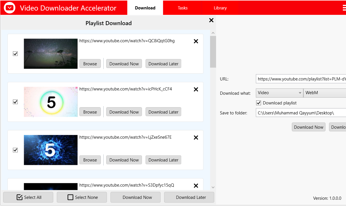Uncheck the blue number 5 video item

[15, 150]
